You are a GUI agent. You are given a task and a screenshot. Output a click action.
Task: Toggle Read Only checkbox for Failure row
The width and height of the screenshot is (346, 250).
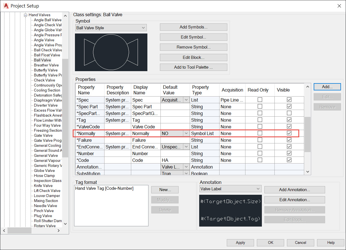coord(260,140)
